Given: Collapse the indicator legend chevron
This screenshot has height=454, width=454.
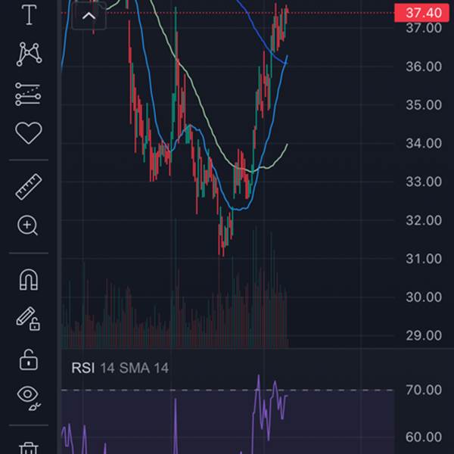Looking at the screenshot, I should coord(89,16).
